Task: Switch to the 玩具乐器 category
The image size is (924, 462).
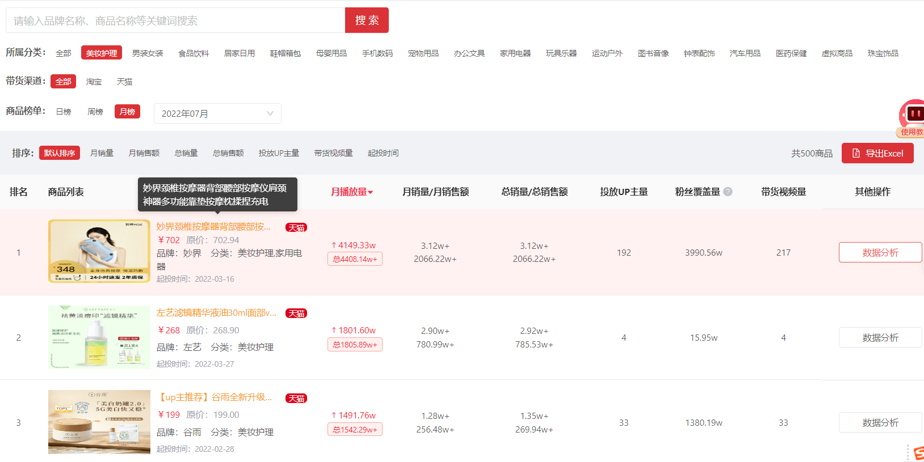Action: (561, 53)
